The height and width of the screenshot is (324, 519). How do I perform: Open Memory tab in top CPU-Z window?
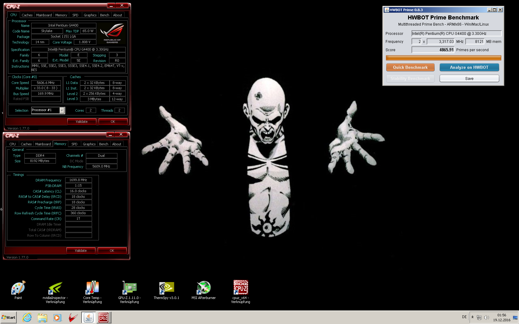pyautogui.click(x=61, y=15)
